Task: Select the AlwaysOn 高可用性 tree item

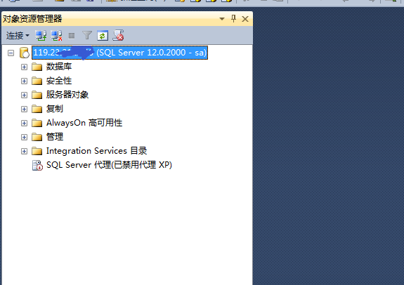Action: coord(84,123)
